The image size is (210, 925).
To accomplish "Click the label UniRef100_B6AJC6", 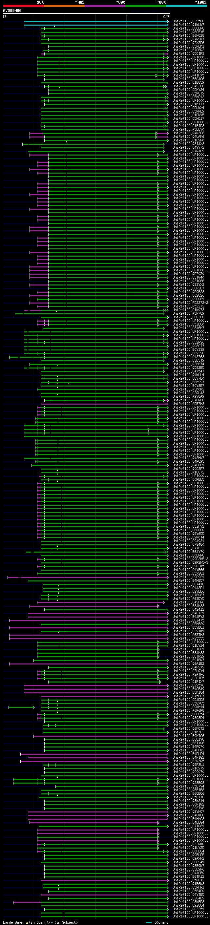I will [188, 79].
